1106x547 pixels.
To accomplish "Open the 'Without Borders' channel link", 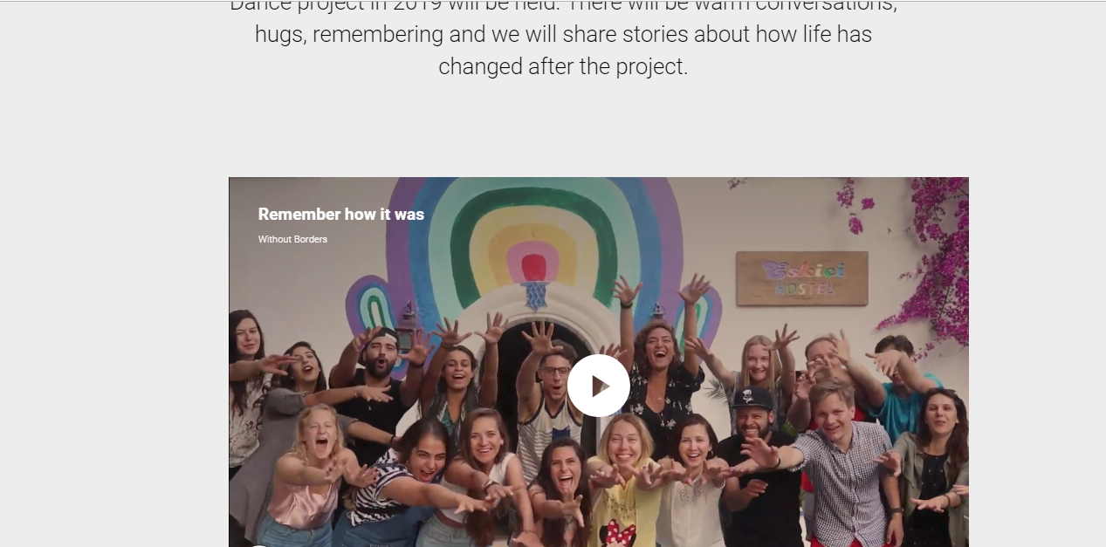I will click(x=292, y=239).
